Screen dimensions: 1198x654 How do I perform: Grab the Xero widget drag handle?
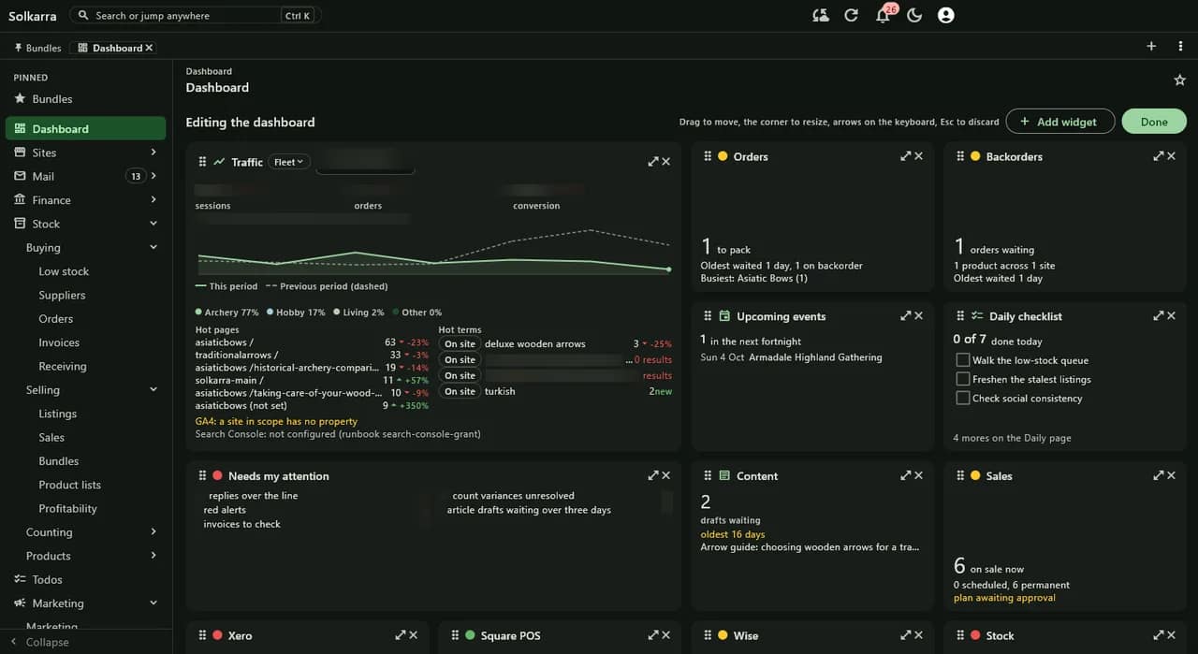202,635
